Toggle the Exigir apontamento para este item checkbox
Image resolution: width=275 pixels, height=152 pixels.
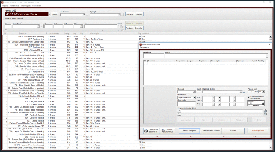[249, 97]
